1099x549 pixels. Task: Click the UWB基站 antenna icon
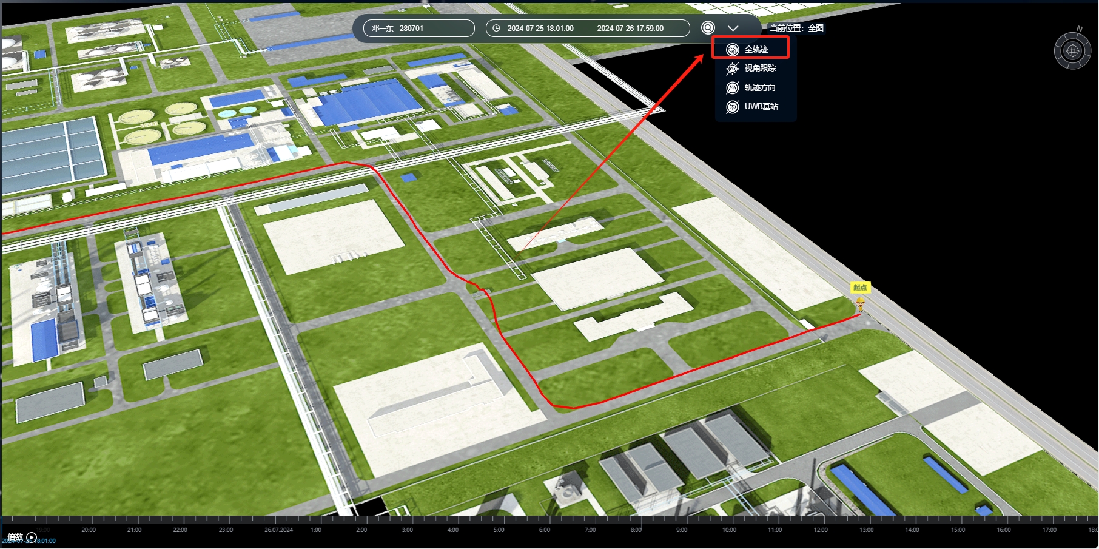pos(733,107)
